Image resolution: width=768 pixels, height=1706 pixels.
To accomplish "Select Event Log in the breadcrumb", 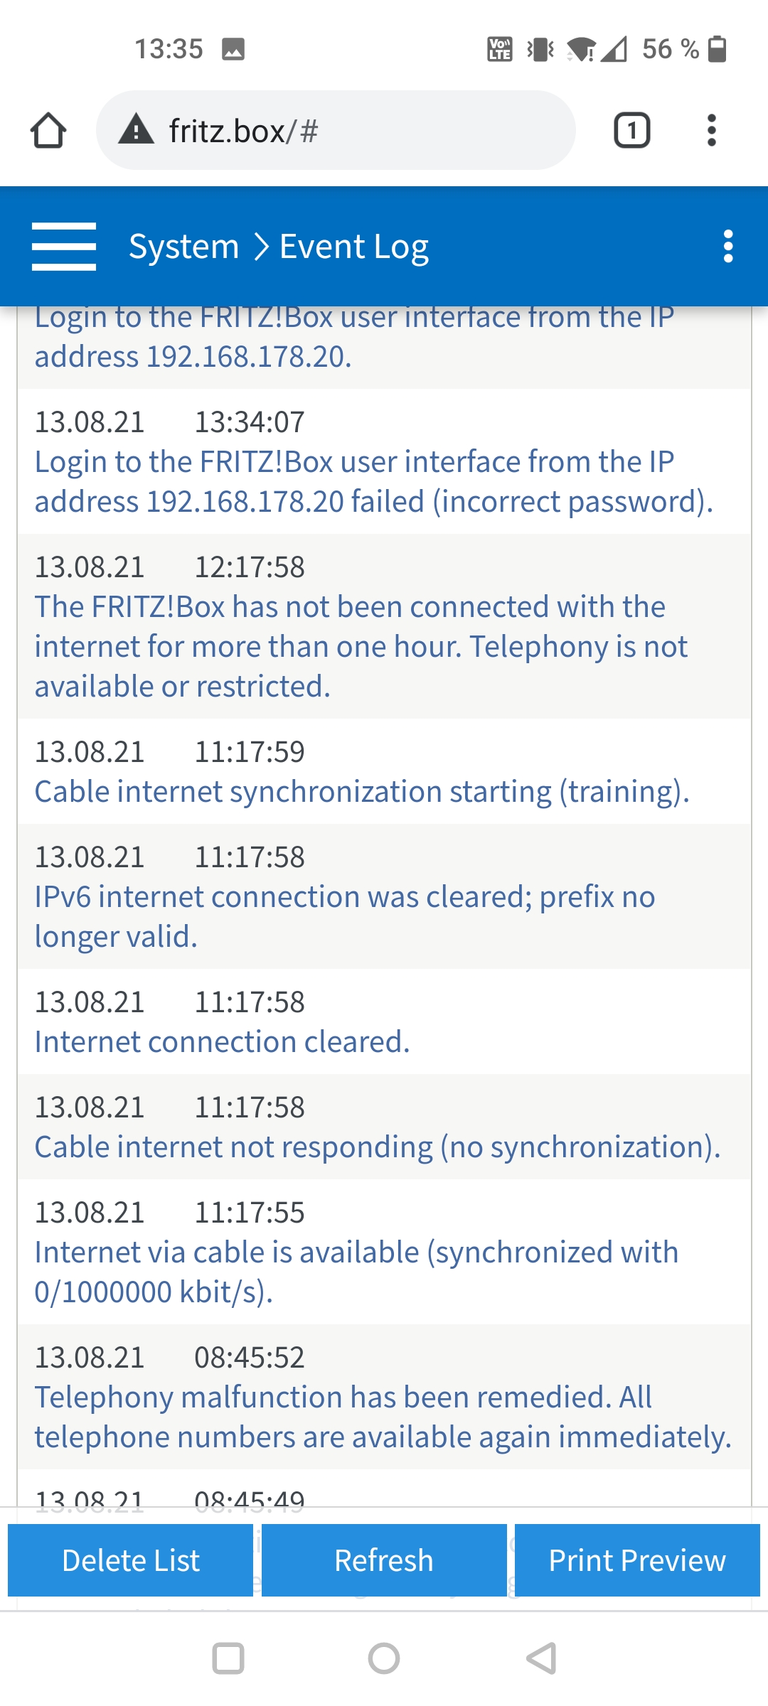I will [354, 247].
